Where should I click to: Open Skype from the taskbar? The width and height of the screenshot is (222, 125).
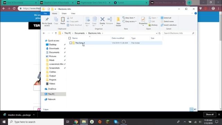(116, 122)
